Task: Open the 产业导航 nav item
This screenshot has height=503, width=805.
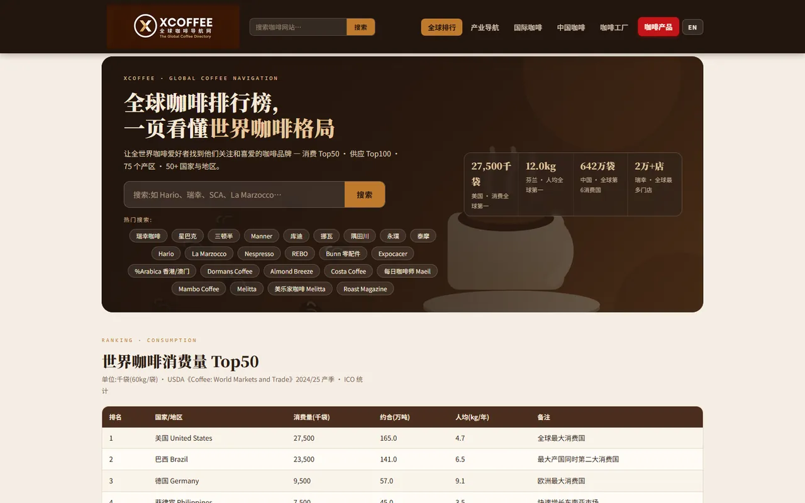Action: point(485,27)
